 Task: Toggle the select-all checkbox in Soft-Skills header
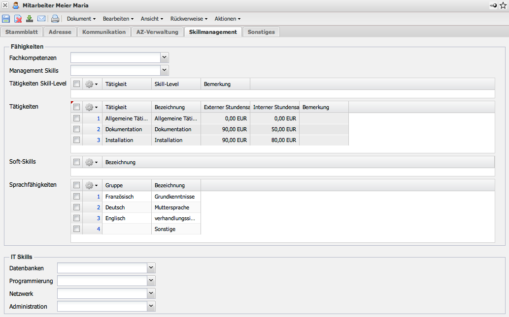76,162
